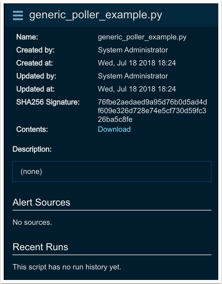Screen dimensions: 222x284
Task: Click the Contents label
Action: (32, 129)
